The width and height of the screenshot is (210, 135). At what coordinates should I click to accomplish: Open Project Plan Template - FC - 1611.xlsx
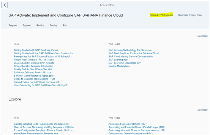tap(34, 60)
